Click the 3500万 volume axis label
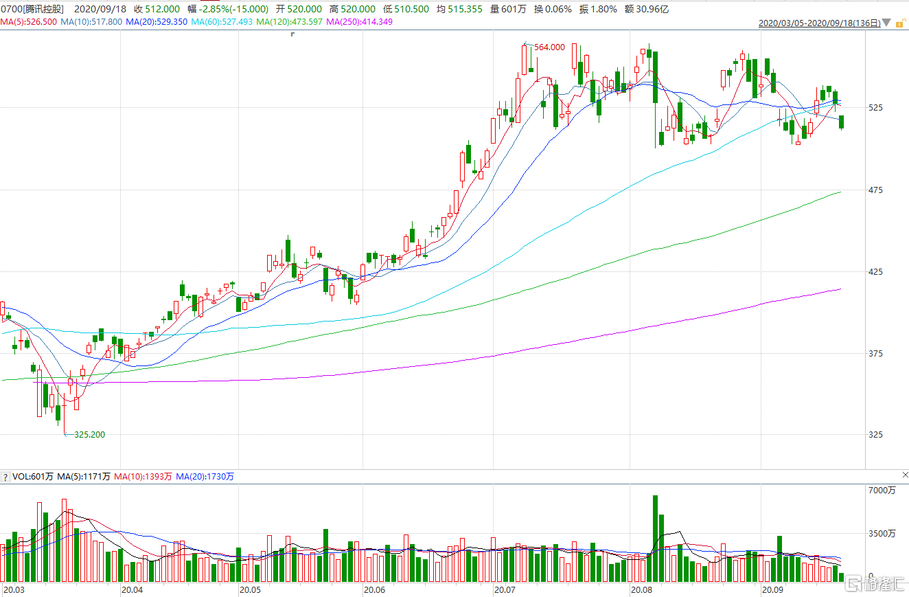The image size is (909, 597). tap(882, 533)
